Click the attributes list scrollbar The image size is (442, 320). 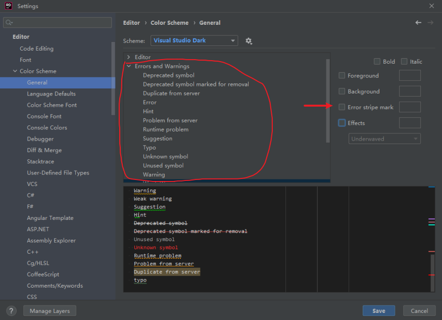[x=327, y=101]
